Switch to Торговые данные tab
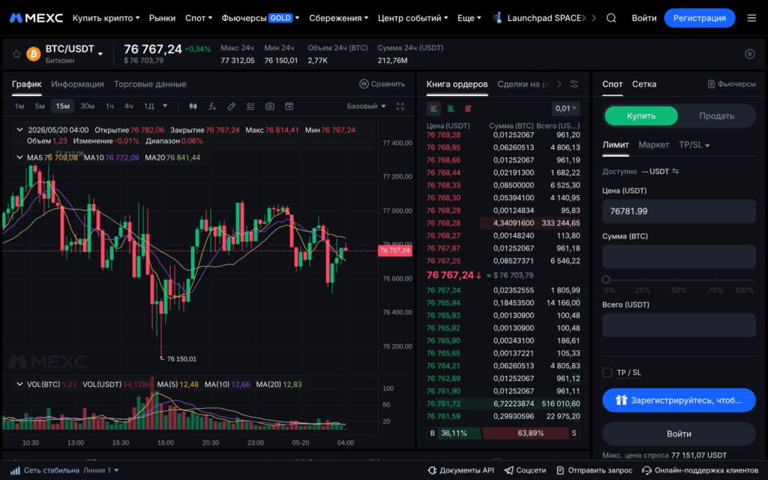 click(150, 84)
